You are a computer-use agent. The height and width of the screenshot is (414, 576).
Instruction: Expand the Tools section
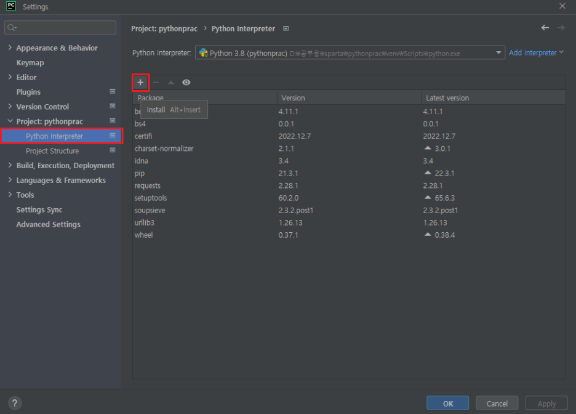pos(10,195)
